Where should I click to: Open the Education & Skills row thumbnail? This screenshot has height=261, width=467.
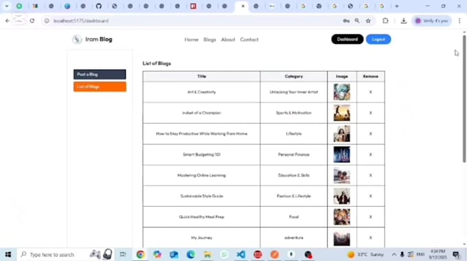(x=341, y=175)
